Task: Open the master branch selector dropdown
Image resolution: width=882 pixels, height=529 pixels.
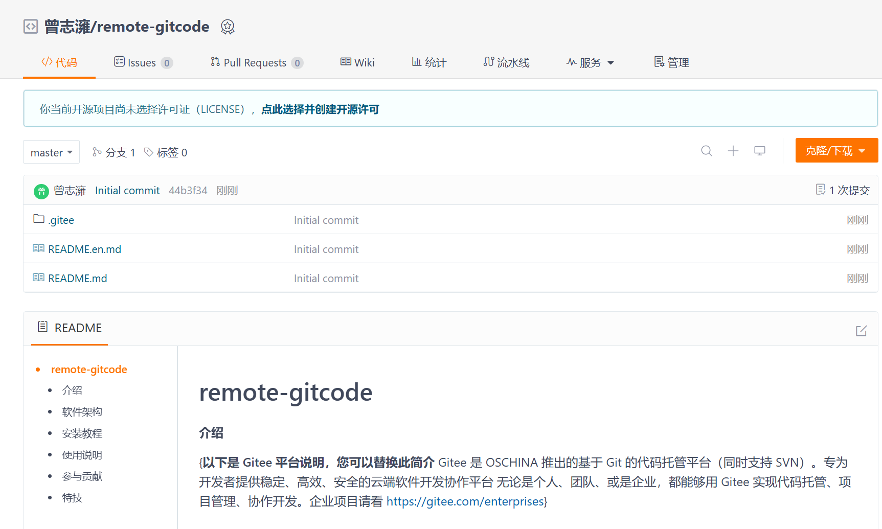Action: click(x=51, y=152)
